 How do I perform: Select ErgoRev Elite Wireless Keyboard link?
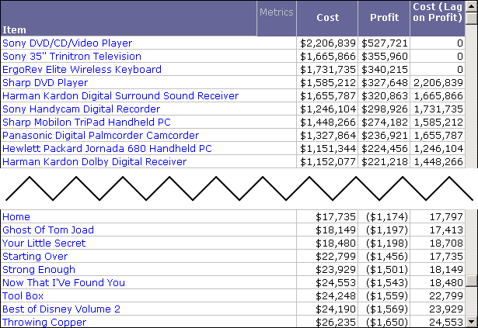pyautogui.click(x=82, y=70)
